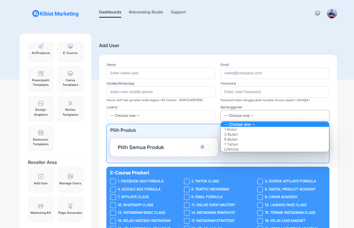
Task: Select 1 Tahun subscription option
Action: click(275, 144)
